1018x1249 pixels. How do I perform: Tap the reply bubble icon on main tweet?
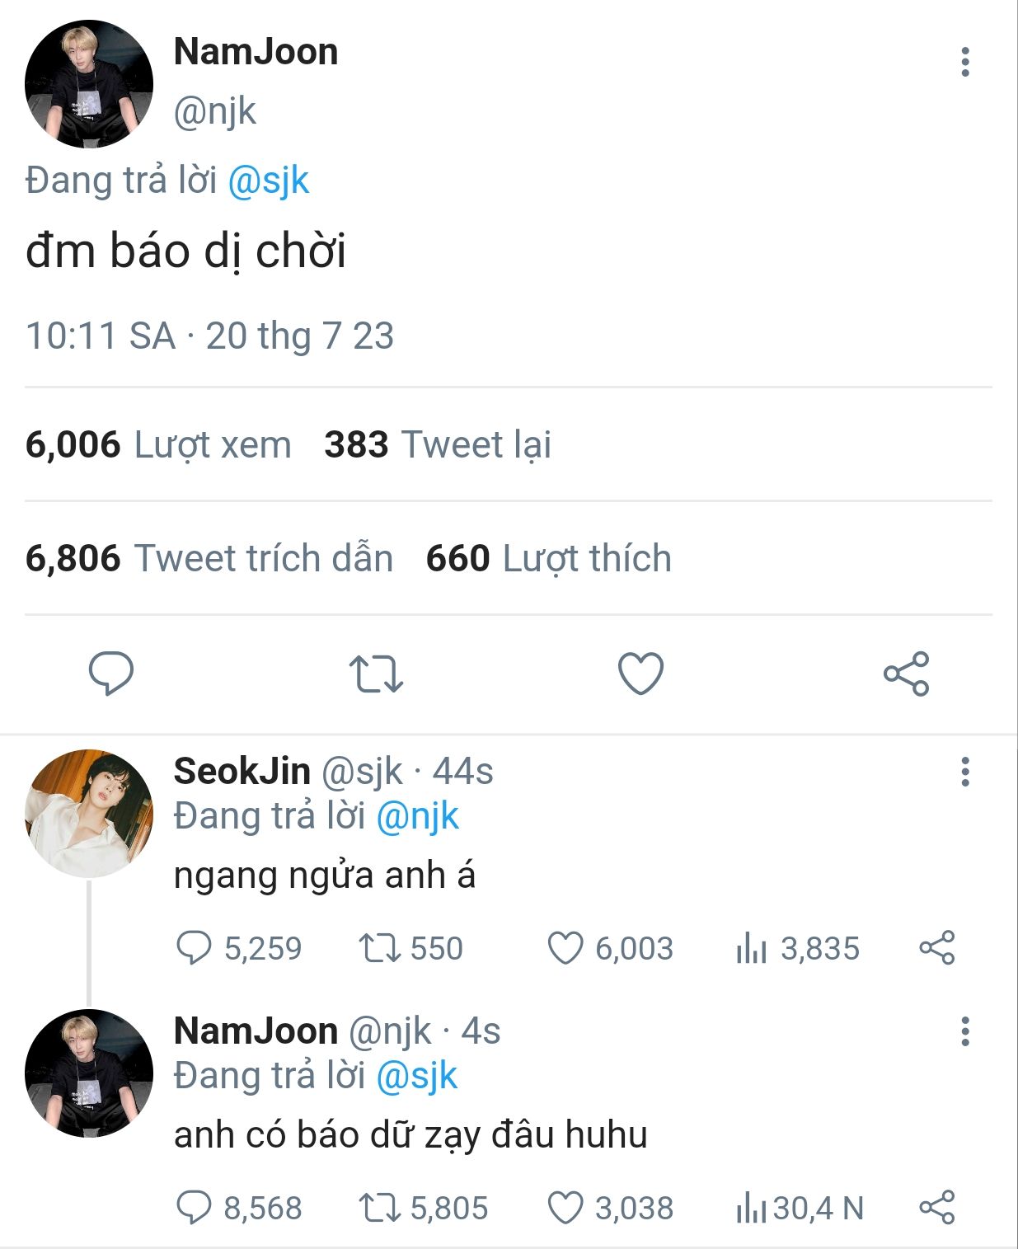pos(111,674)
